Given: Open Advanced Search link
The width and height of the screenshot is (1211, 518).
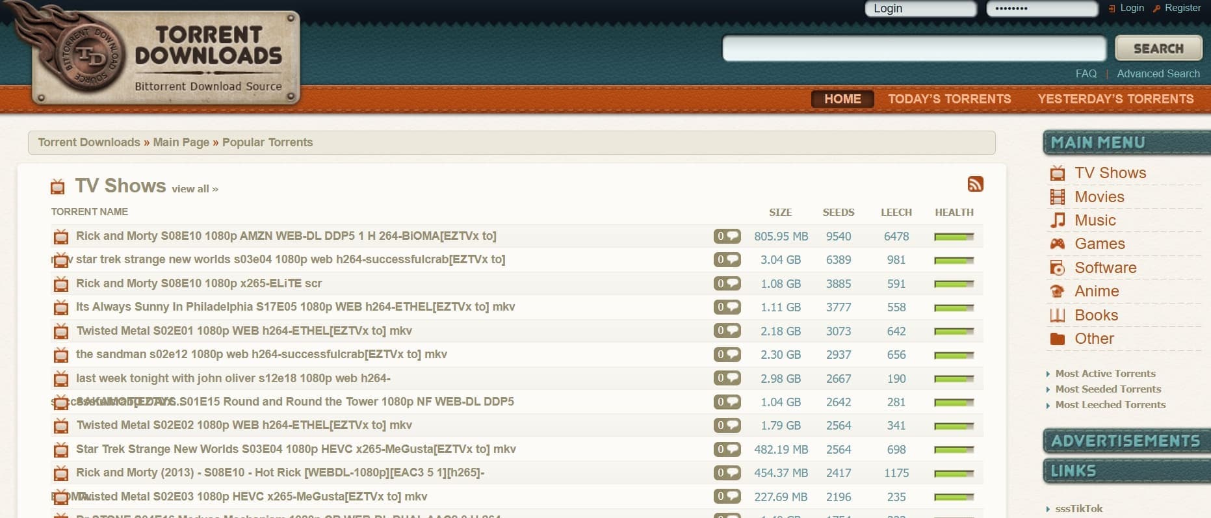Looking at the screenshot, I should pyautogui.click(x=1158, y=73).
